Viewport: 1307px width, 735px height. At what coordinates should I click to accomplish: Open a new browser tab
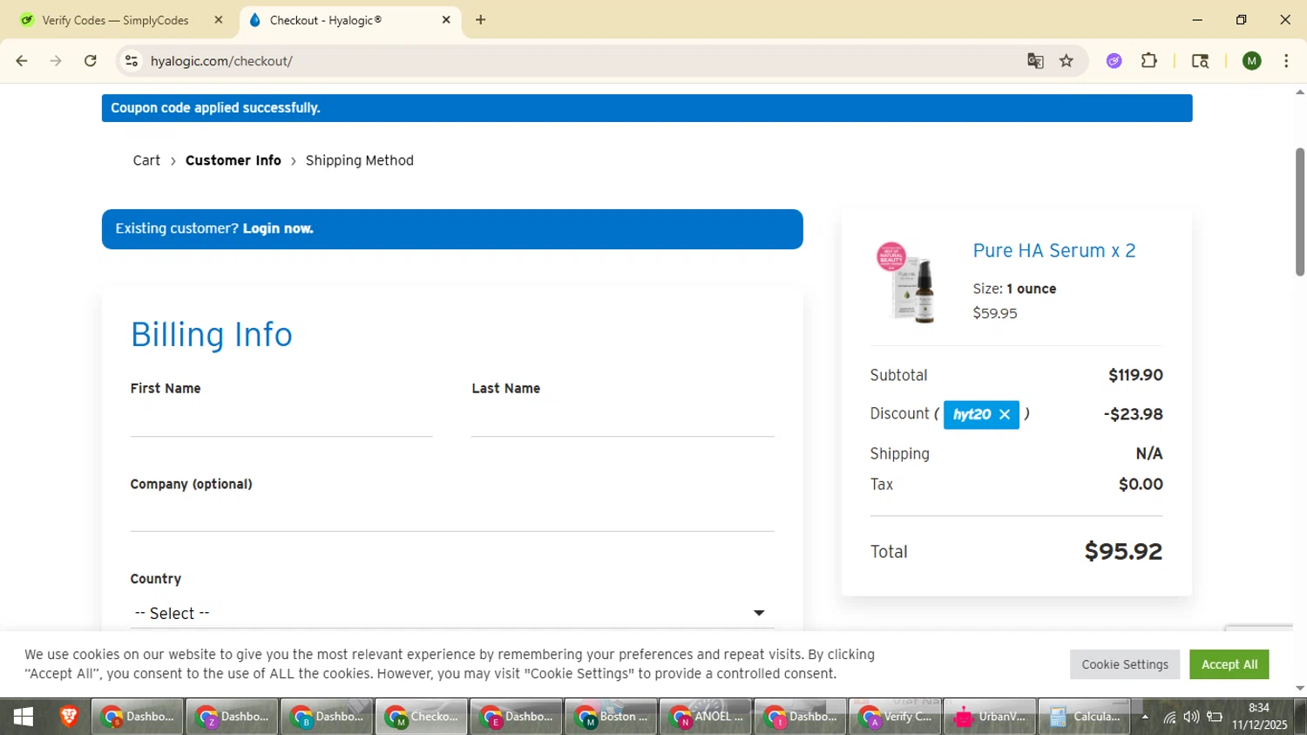[x=481, y=19]
